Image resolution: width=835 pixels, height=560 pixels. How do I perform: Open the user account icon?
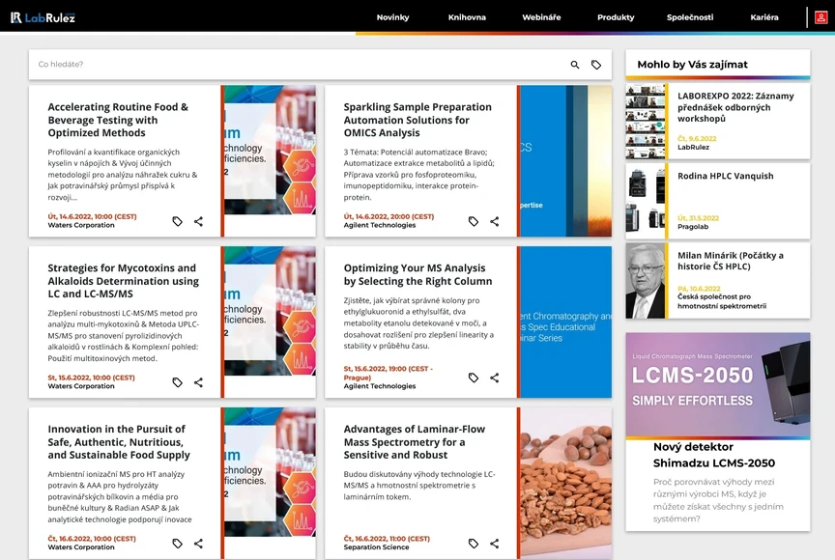821,17
